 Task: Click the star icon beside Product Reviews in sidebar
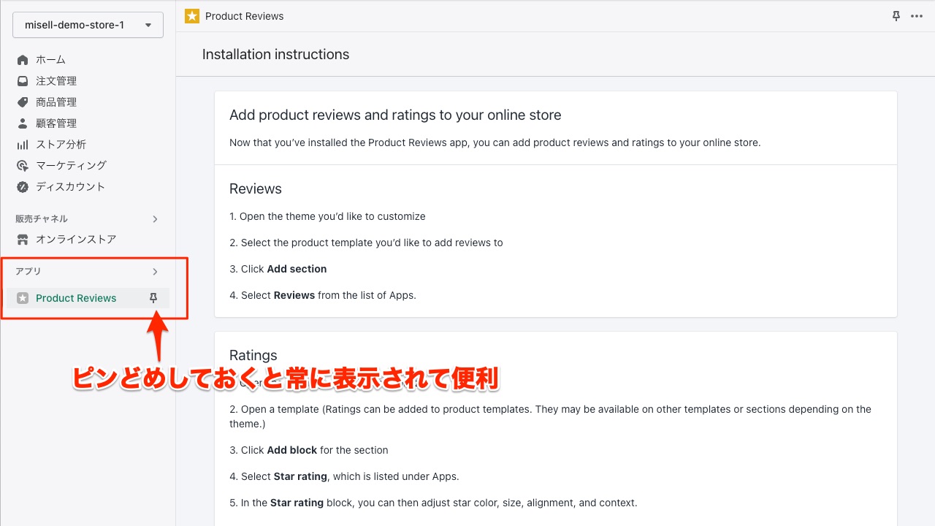(x=23, y=298)
